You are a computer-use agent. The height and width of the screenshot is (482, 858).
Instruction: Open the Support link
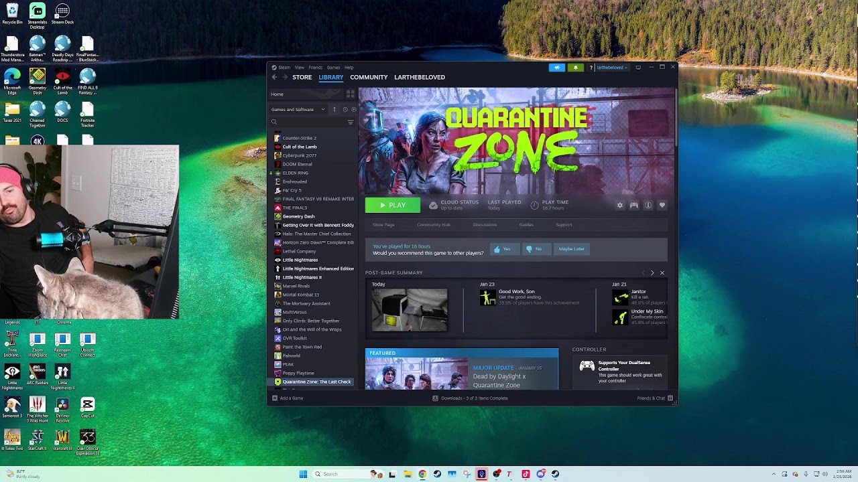tap(564, 225)
